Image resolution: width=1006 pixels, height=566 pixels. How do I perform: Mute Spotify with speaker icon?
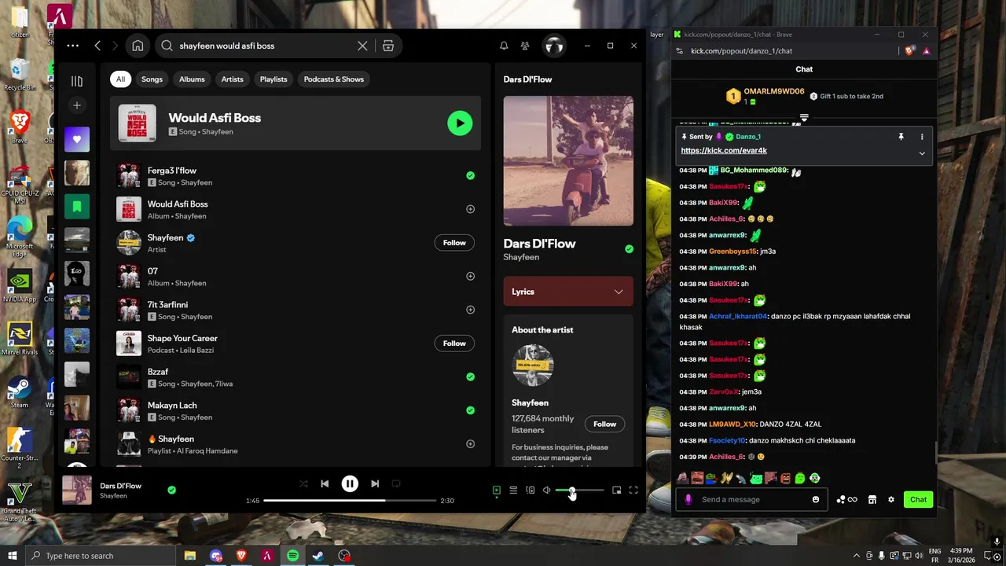click(547, 490)
